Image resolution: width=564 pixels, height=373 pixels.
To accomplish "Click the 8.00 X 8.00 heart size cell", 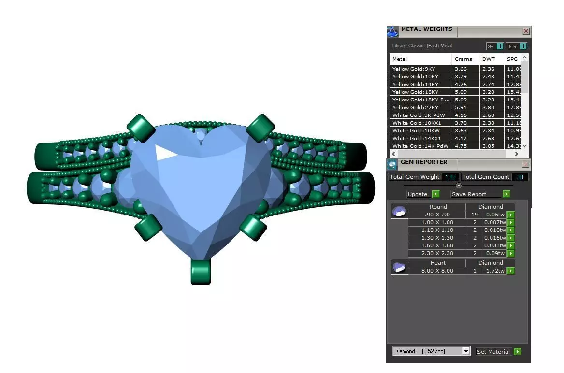I will pyautogui.click(x=437, y=271).
